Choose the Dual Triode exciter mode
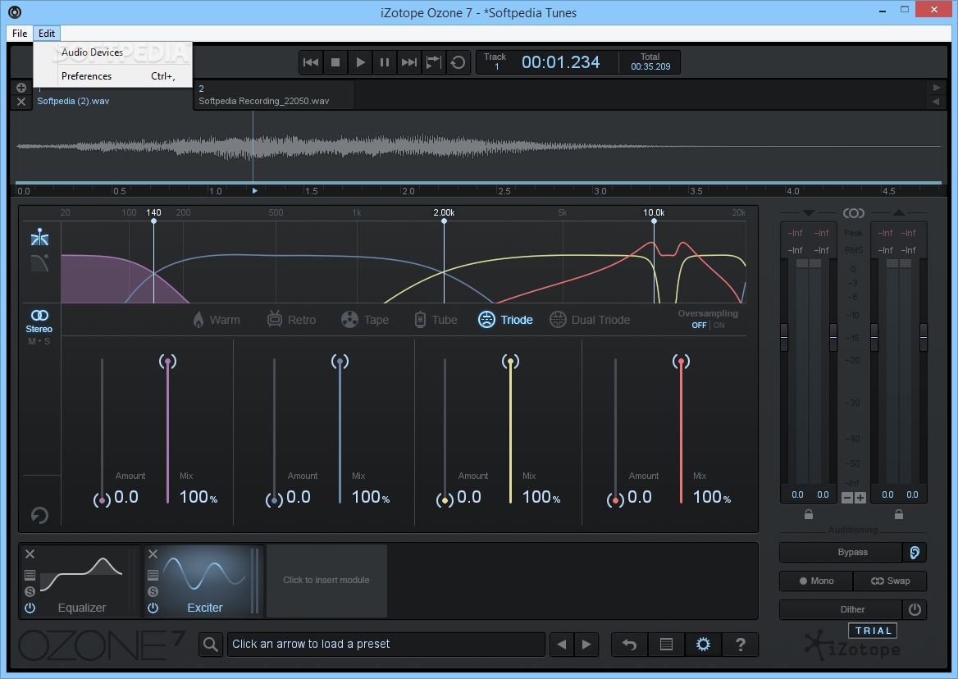This screenshot has width=958, height=679. tap(590, 319)
